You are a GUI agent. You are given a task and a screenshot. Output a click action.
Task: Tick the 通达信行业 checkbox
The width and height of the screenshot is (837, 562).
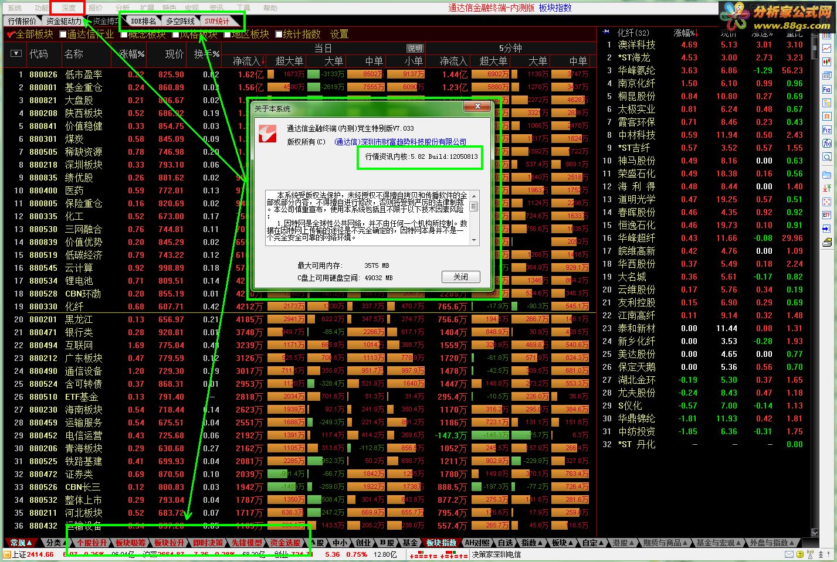tap(63, 35)
